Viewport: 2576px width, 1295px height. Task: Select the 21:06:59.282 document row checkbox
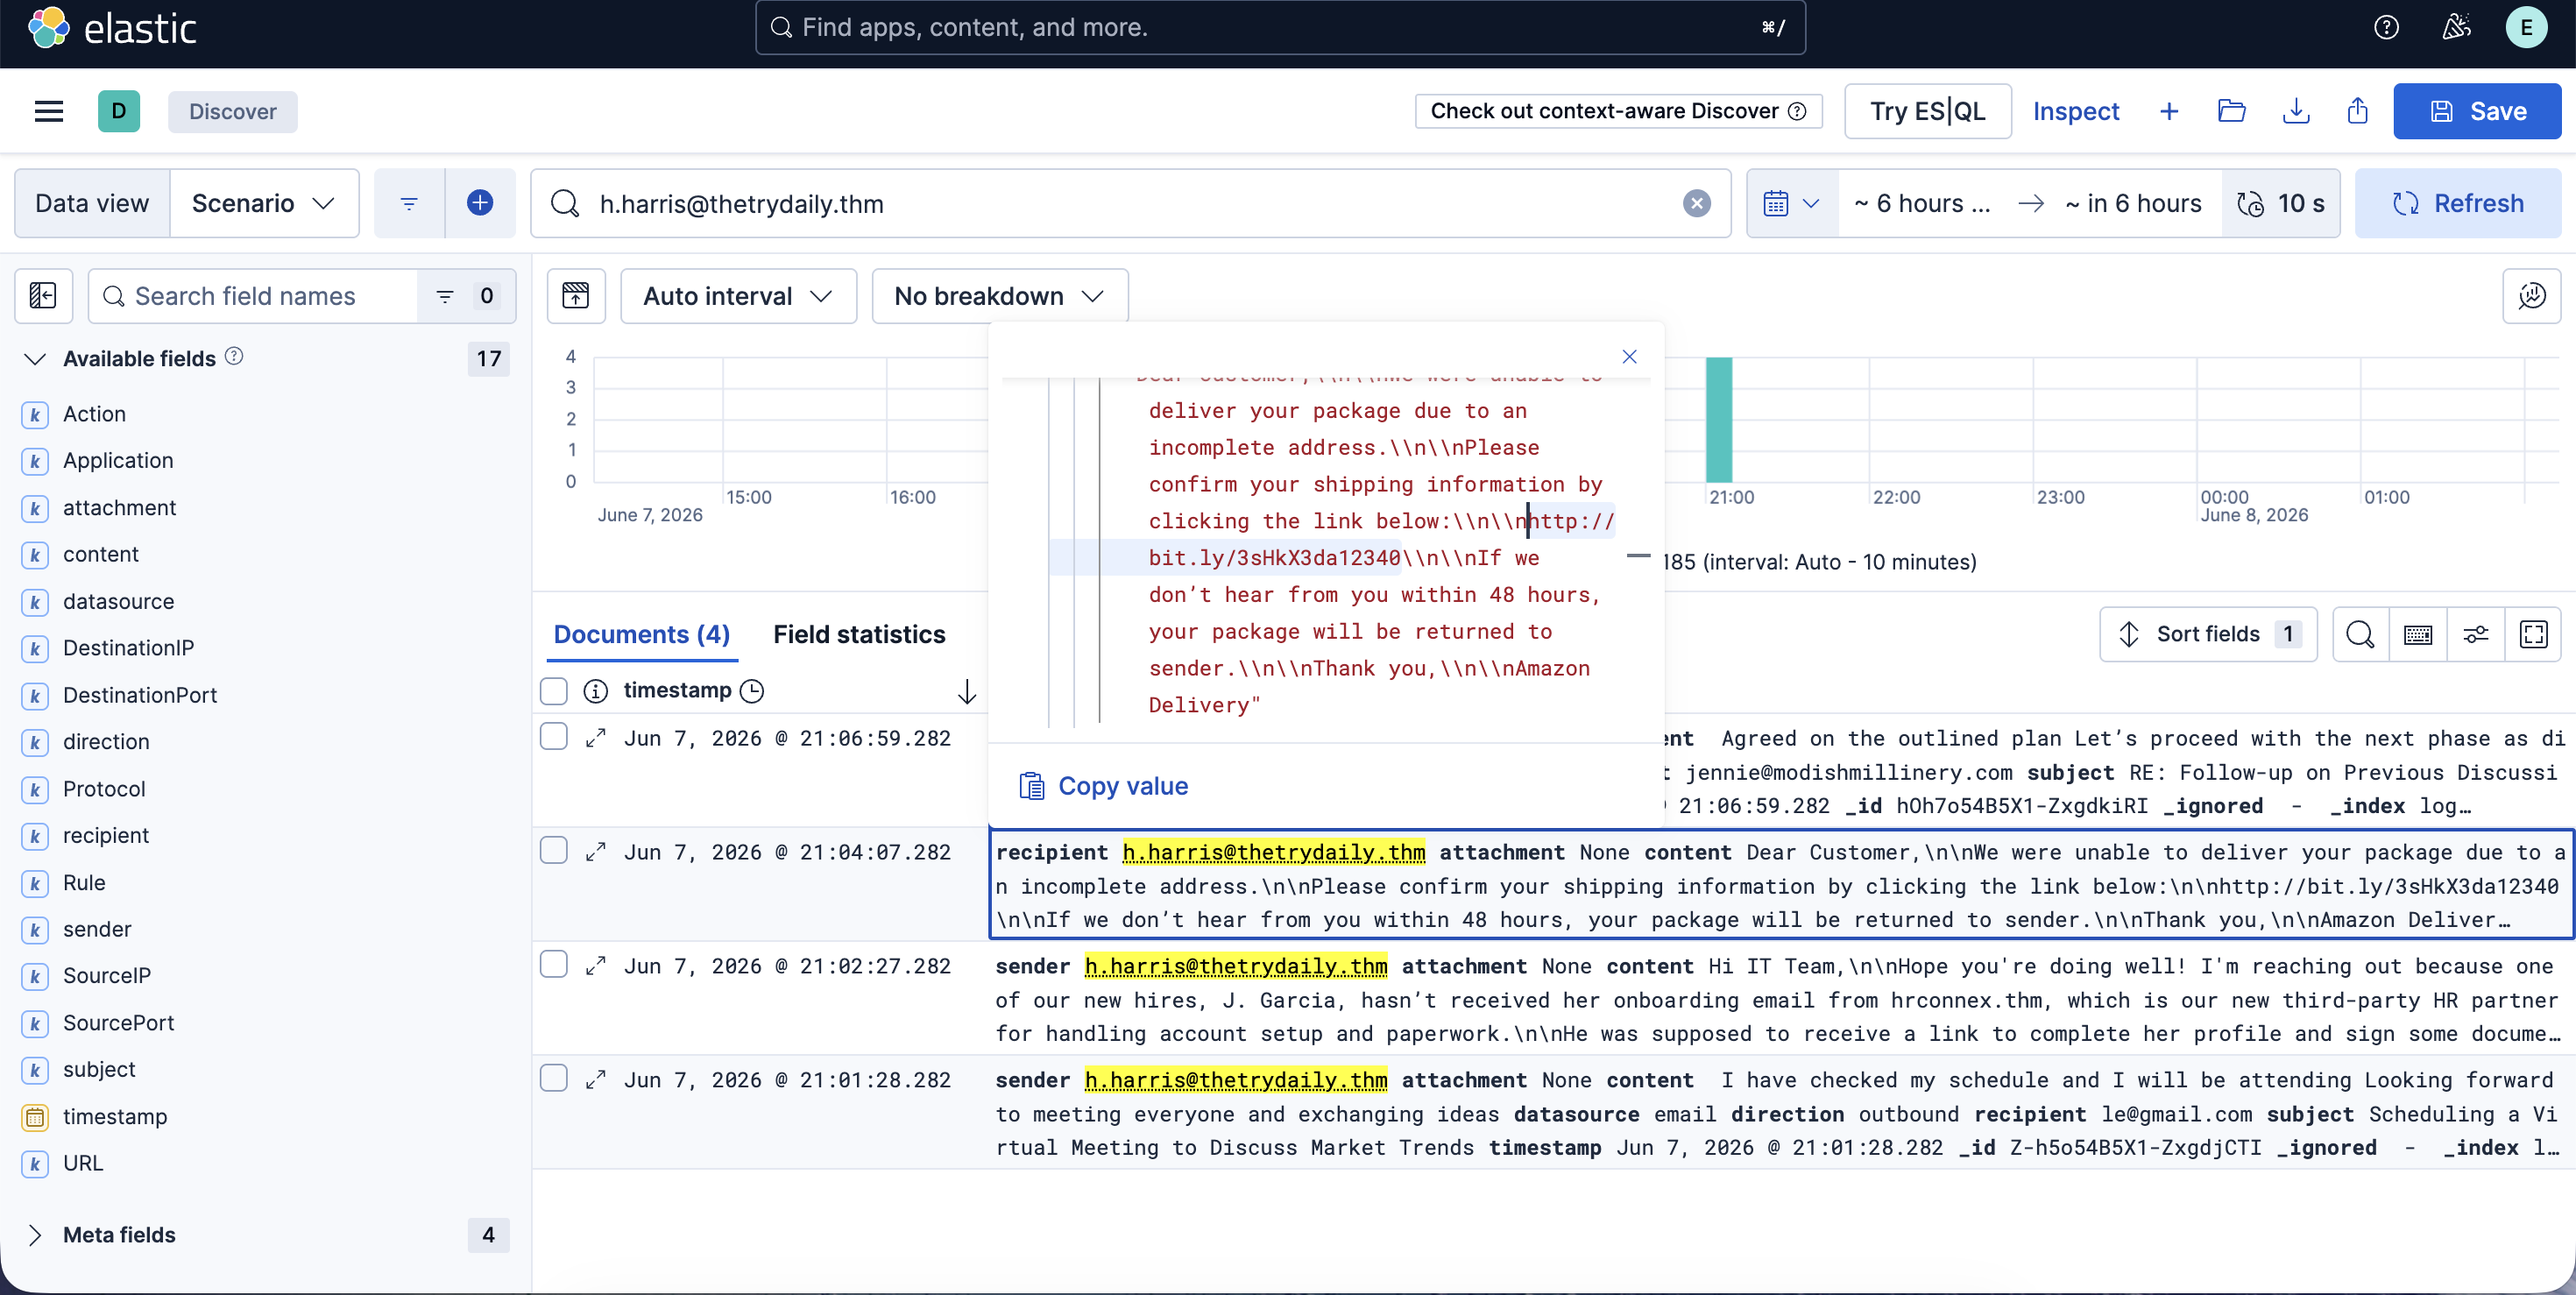coord(554,737)
